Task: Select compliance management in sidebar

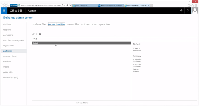Action: coord(14,40)
